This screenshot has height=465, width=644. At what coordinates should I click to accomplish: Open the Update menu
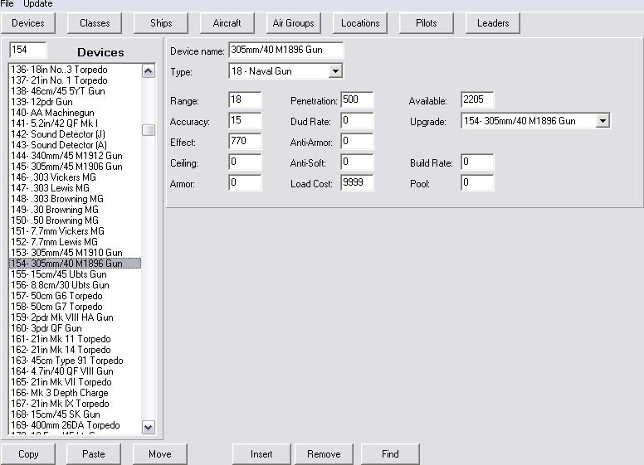pos(38,3)
